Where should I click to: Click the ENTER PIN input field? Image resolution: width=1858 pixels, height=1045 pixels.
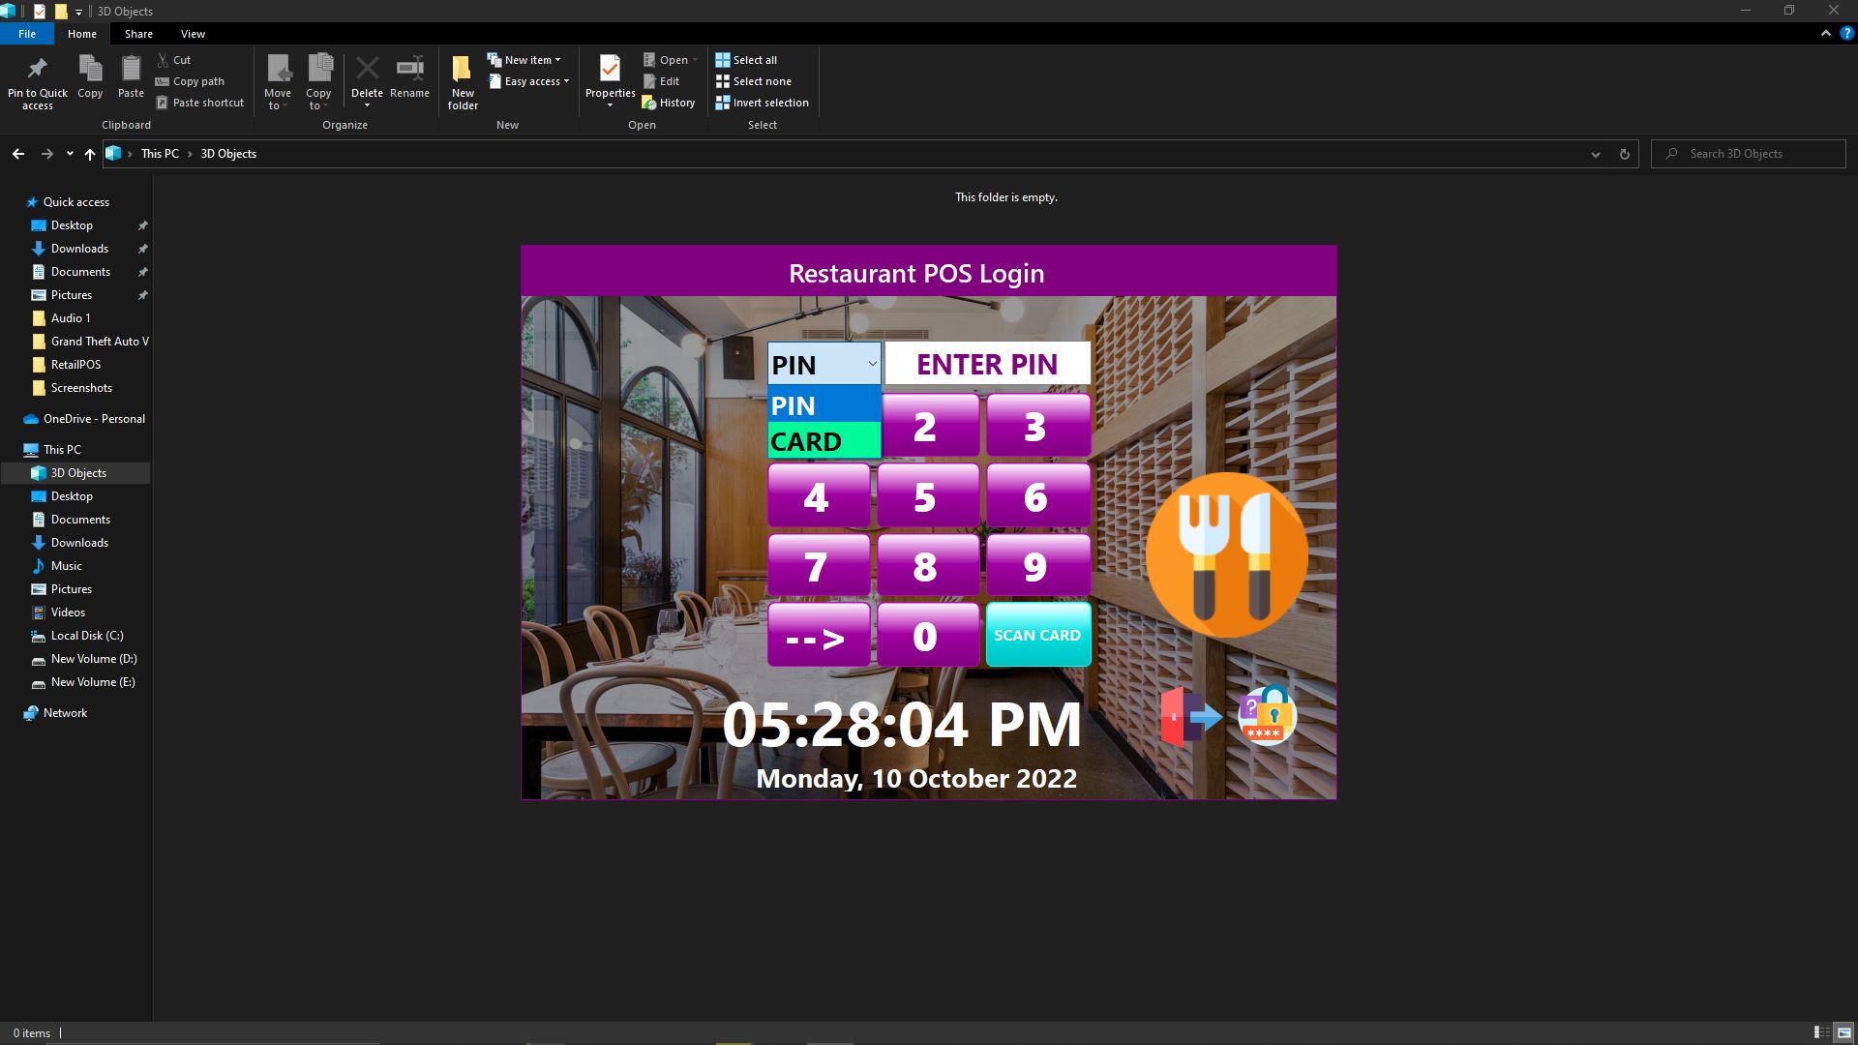click(987, 365)
